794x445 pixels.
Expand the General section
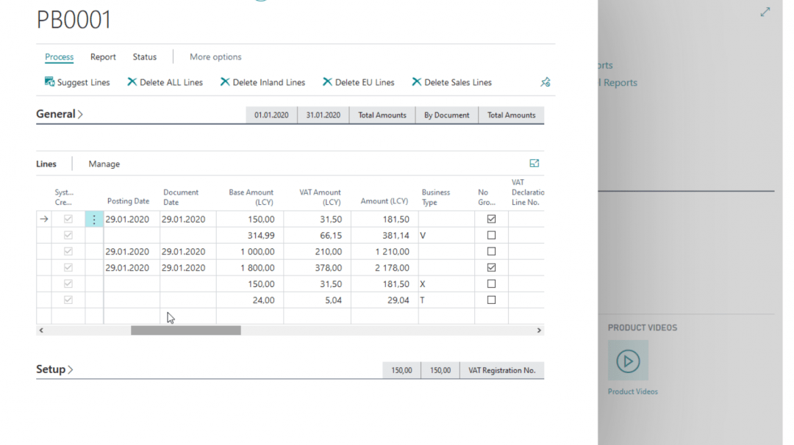[60, 115]
